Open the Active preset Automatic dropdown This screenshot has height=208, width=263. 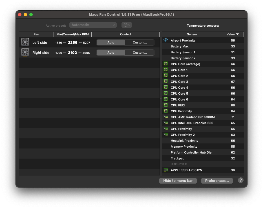93,25
